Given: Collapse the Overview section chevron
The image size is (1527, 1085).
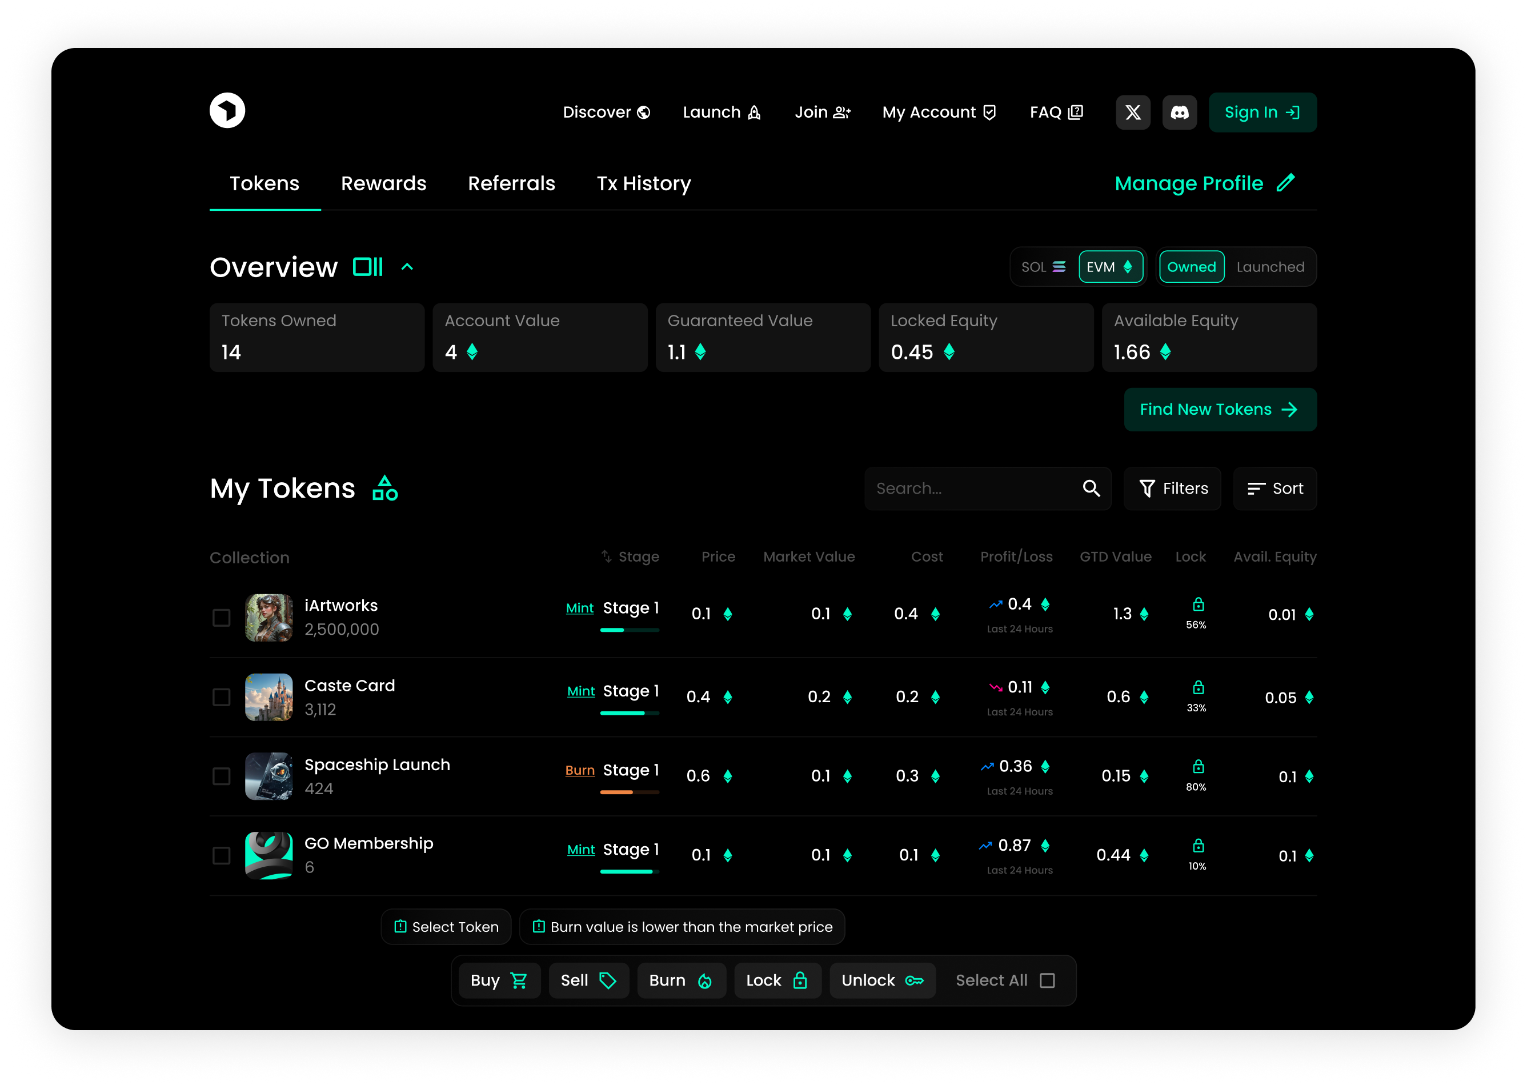Looking at the screenshot, I should click(x=407, y=267).
